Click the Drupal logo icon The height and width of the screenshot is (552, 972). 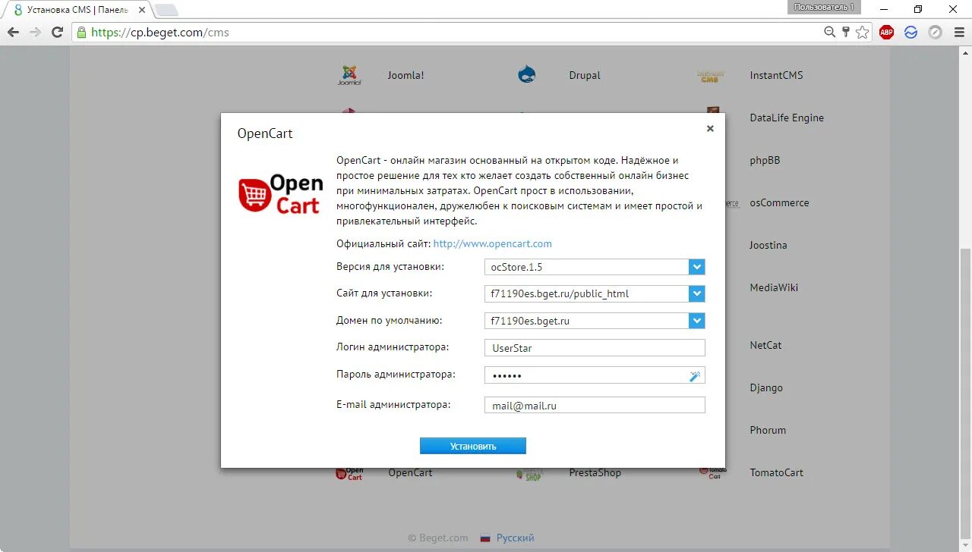527,74
